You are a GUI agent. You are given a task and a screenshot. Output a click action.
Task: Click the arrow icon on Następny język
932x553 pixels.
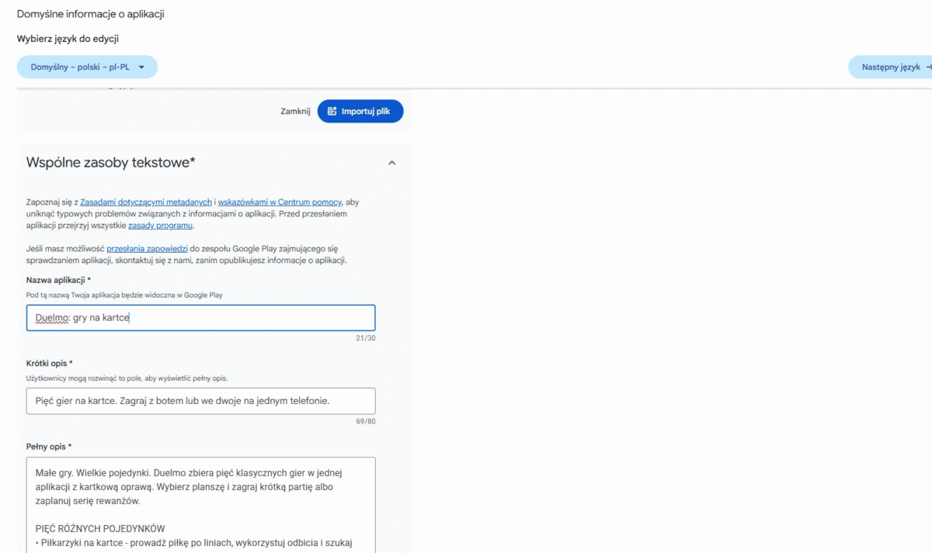[928, 67]
